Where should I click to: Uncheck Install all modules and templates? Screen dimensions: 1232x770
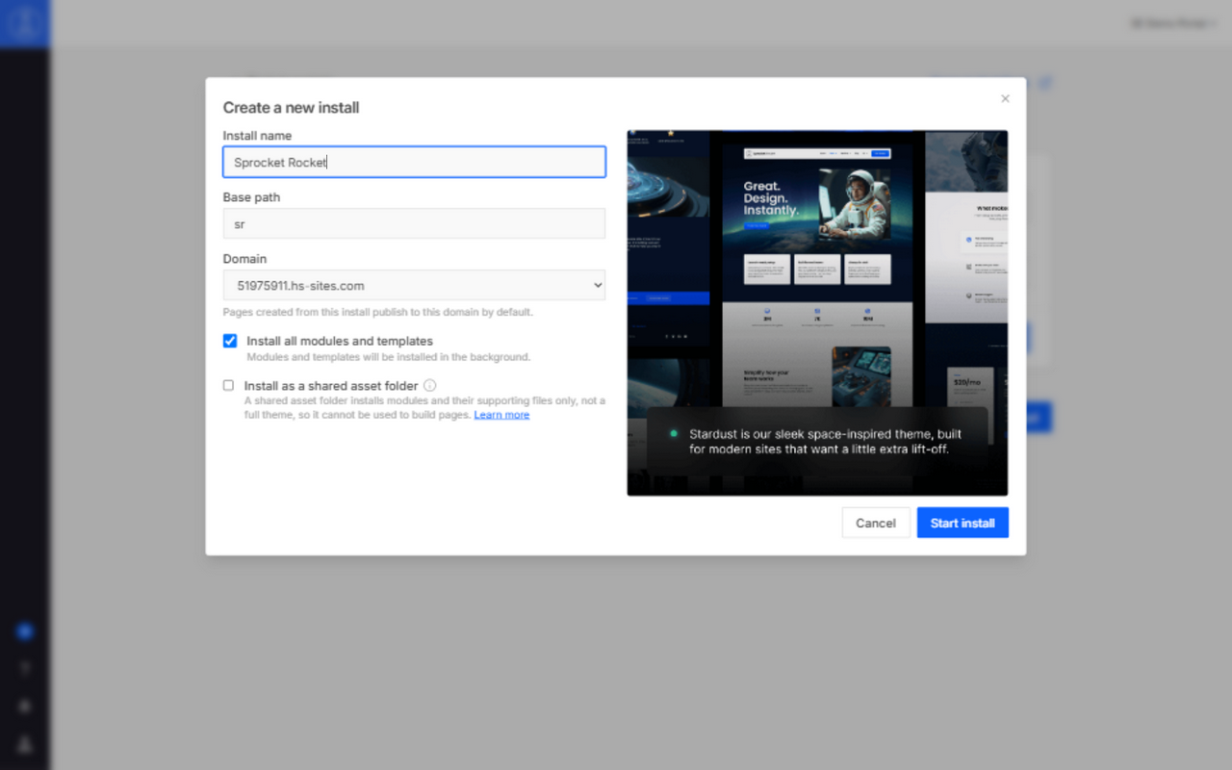click(x=230, y=341)
